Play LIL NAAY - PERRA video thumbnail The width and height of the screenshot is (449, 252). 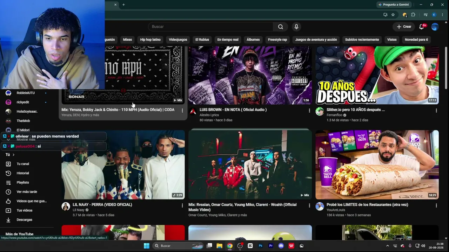click(x=123, y=164)
